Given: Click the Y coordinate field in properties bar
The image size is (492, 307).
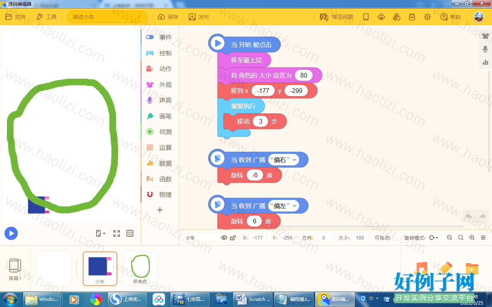Looking at the screenshot, I should coord(288,238).
